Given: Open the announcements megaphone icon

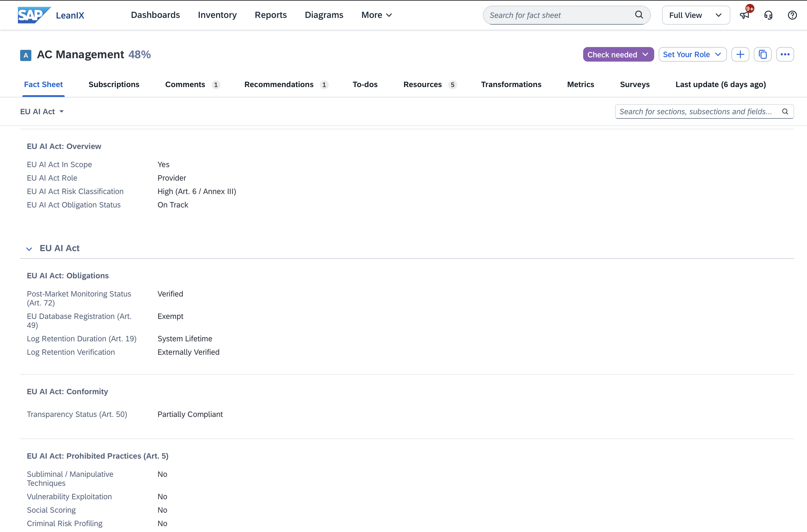Looking at the screenshot, I should click(x=745, y=15).
